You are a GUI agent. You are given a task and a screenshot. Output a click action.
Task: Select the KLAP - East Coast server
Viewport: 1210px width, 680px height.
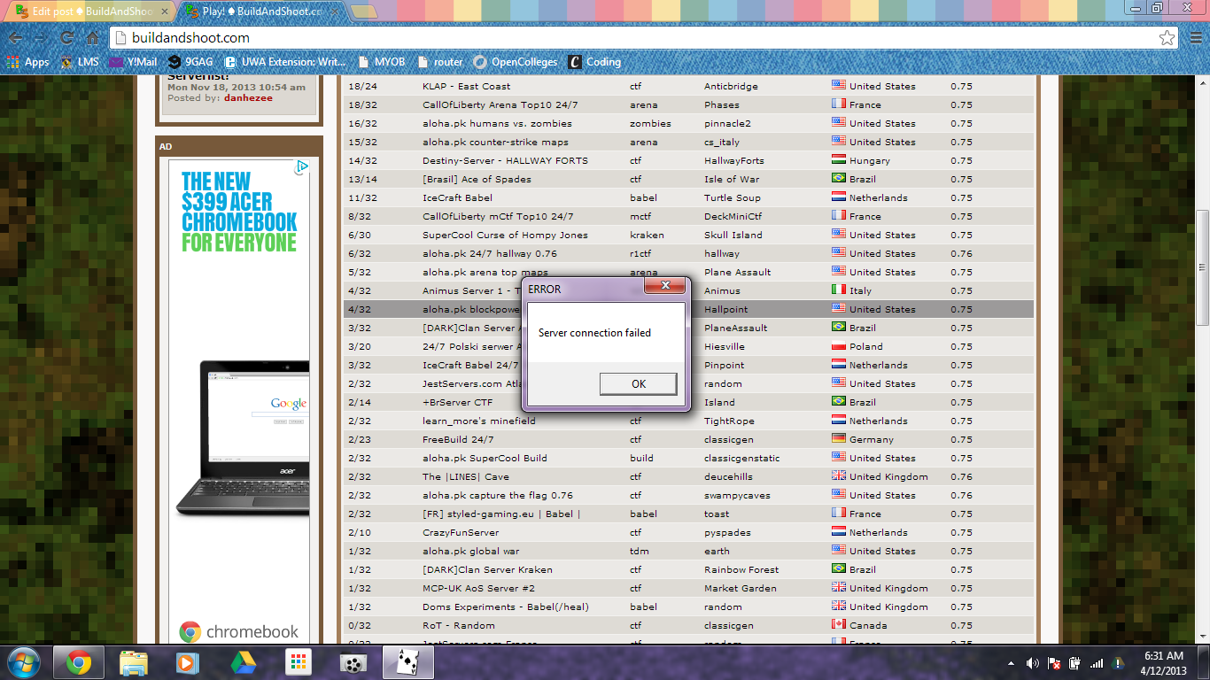click(466, 86)
